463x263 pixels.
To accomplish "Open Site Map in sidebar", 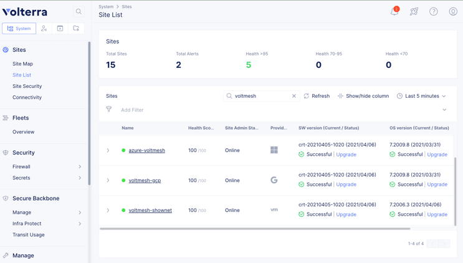I will click(x=23, y=64).
